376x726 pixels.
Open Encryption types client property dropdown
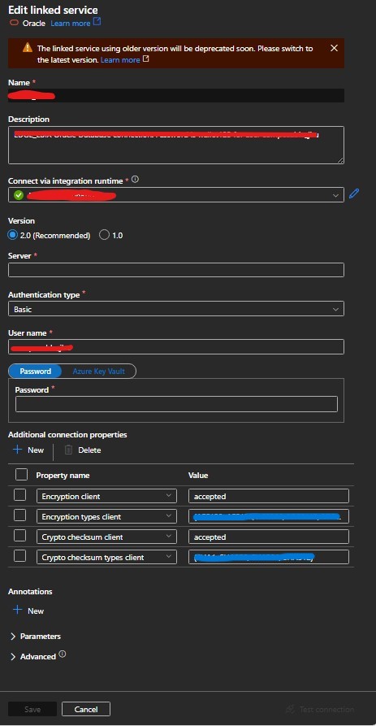pos(106,517)
